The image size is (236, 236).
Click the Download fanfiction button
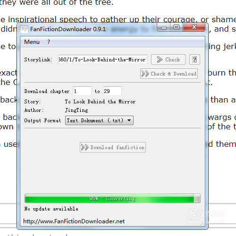(113, 147)
